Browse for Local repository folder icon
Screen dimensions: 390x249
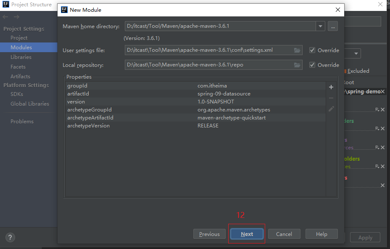point(298,65)
